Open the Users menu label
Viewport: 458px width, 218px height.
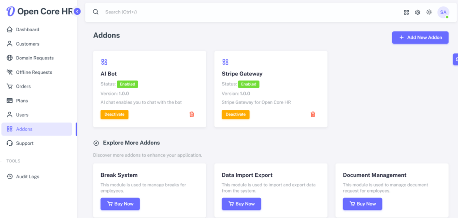point(22,115)
